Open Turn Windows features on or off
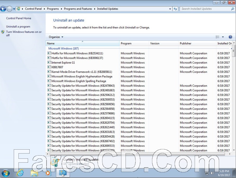236x178 pixels. point(24,34)
